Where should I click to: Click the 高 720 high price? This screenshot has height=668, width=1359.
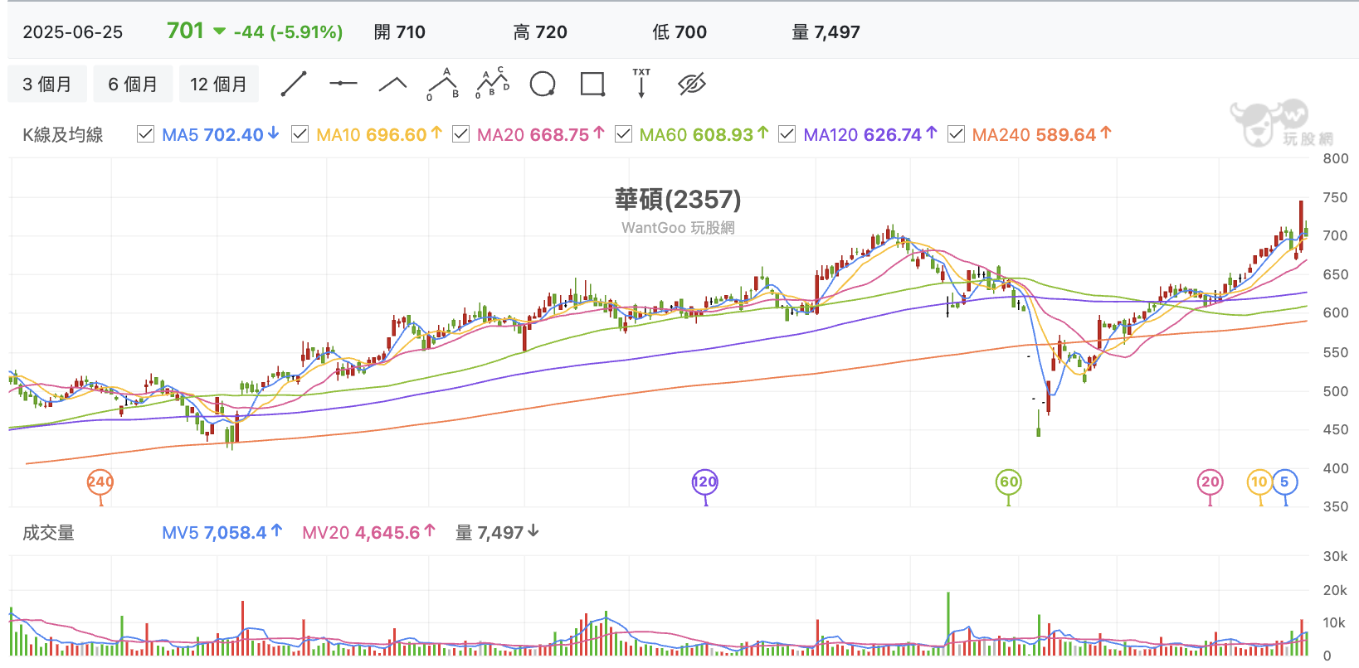click(540, 32)
